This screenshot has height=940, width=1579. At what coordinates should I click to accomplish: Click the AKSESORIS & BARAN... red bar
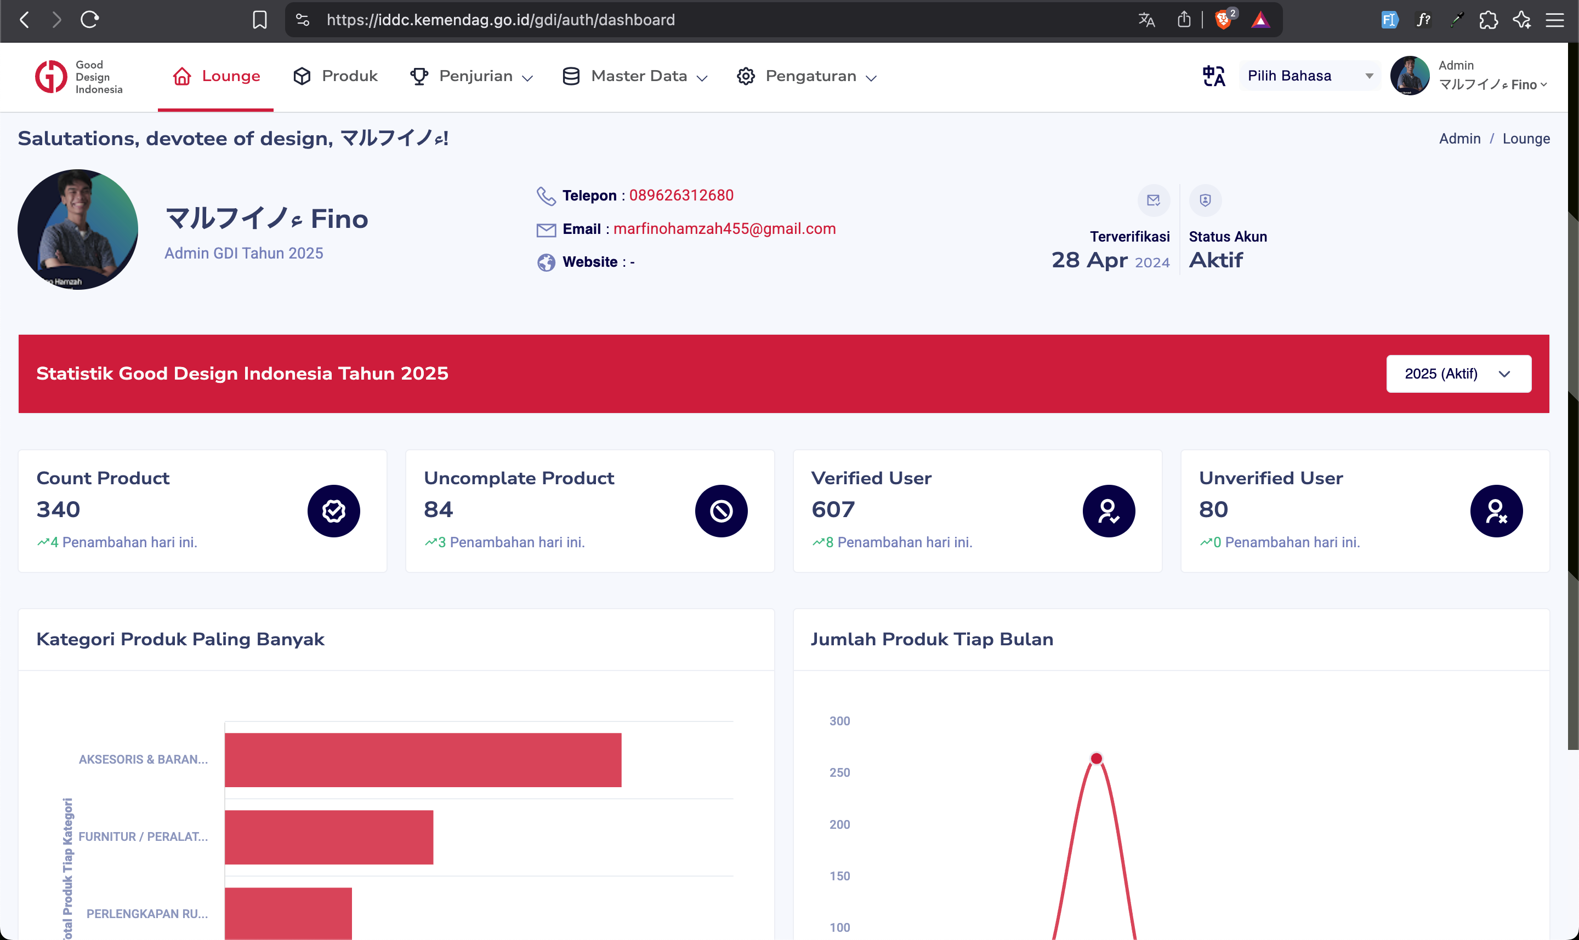[423, 759]
